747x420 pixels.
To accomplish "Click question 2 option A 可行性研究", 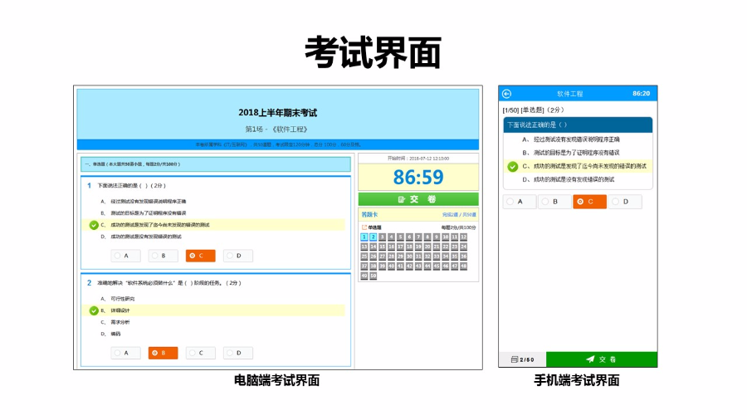I will [x=123, y=299].
